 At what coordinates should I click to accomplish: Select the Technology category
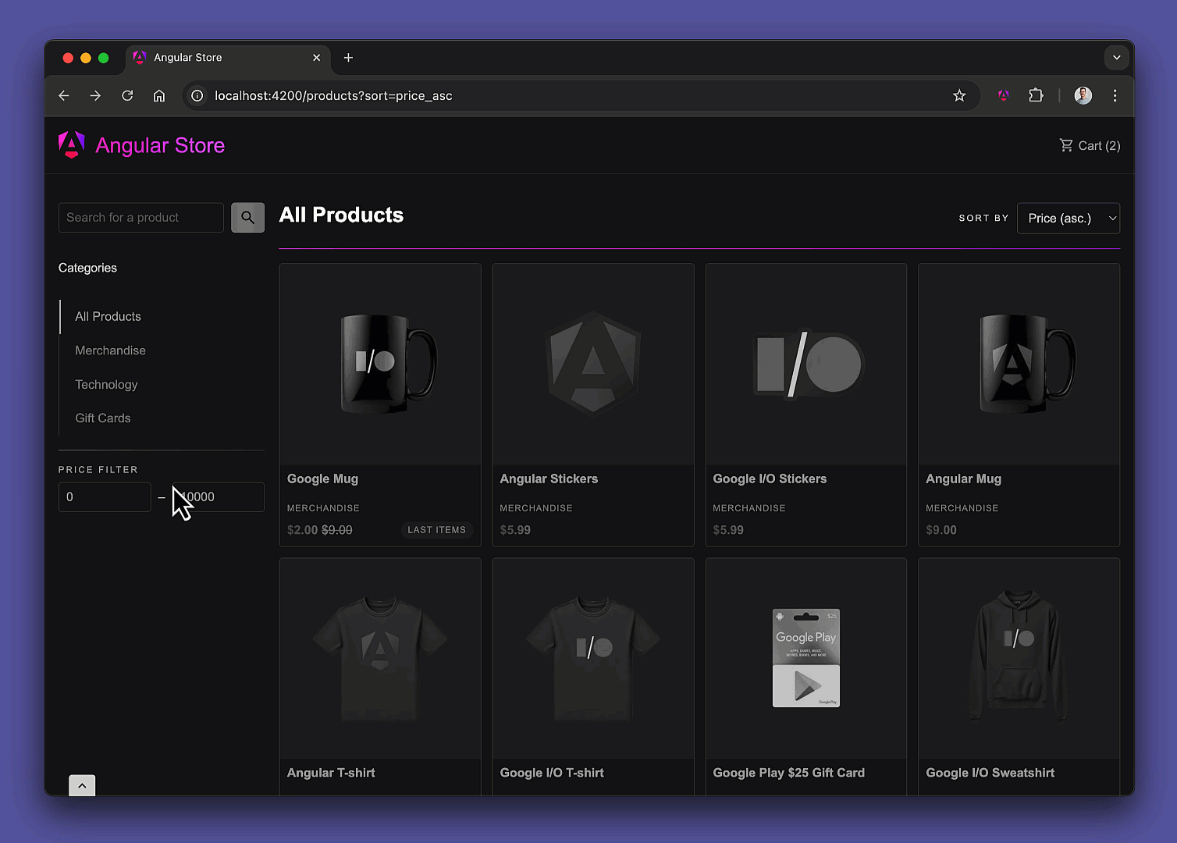[x=106, y=384]
